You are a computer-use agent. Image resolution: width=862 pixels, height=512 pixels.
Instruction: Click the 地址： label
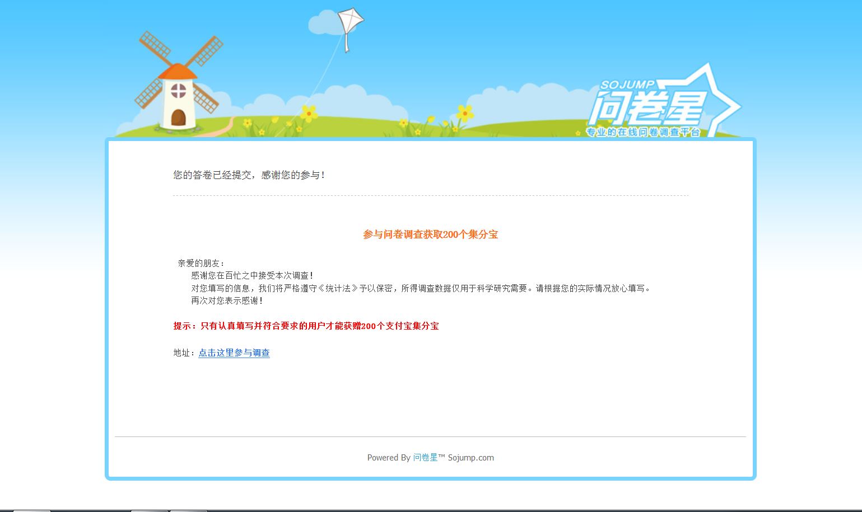point(185,353)
